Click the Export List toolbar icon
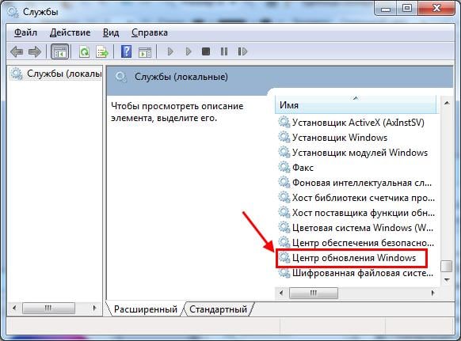The height and width of the screenshot is (341, 461). click(102, 52)
